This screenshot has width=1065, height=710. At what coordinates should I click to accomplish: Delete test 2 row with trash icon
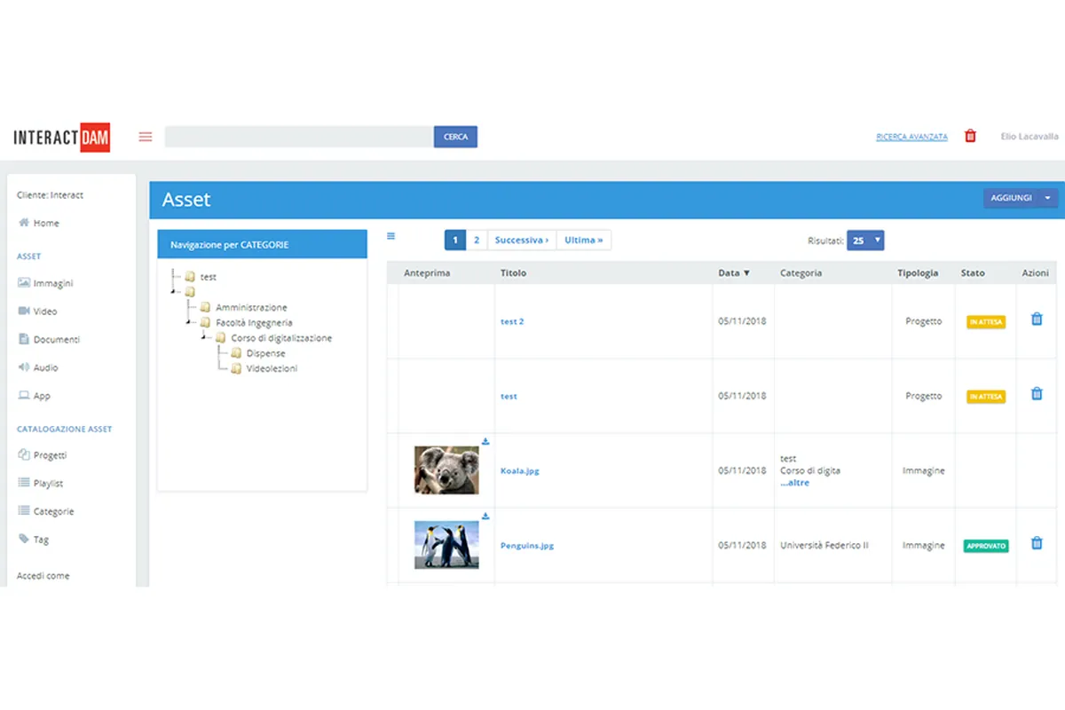(1037, 319)
